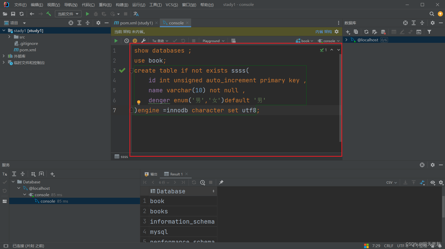Refresh database panel icon
Viewport: 445px width, 249px height.
pos(366,32)
